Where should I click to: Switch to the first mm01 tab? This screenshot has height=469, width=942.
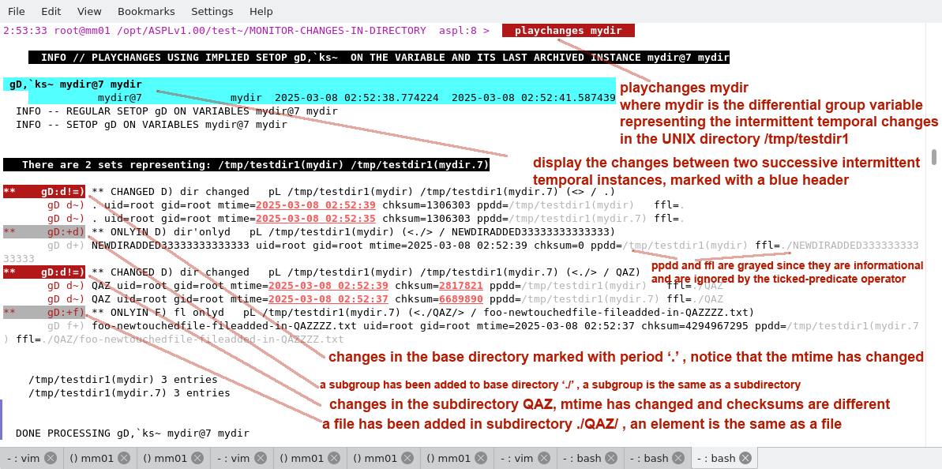click(92, 458)
